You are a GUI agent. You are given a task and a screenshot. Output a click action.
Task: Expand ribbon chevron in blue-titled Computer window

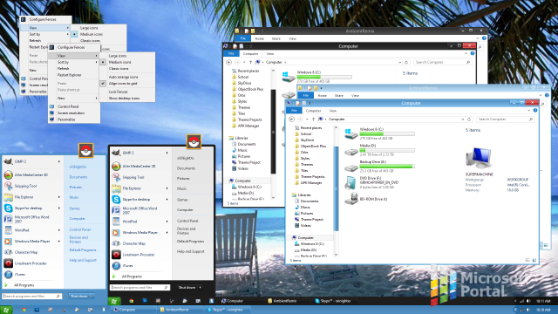click(529, 111)
